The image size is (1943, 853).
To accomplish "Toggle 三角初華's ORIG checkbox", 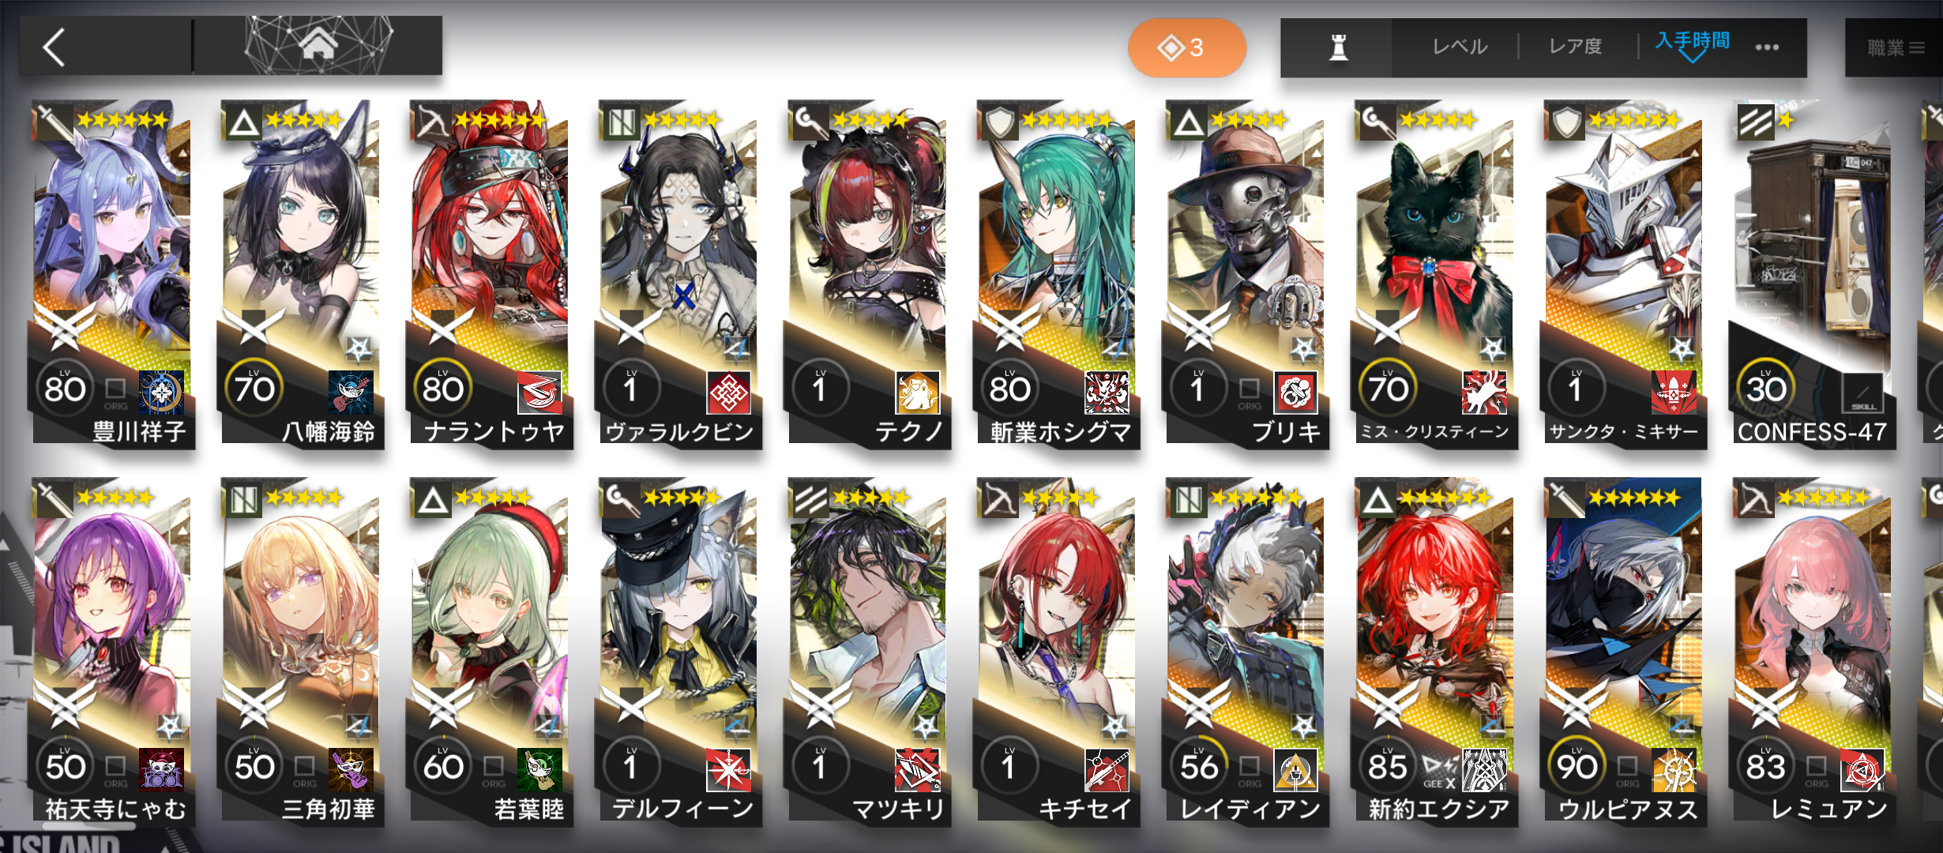I will pyautogui.click(x=304, y=770).
